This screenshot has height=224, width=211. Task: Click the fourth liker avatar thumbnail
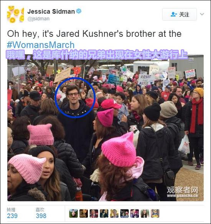104,213
